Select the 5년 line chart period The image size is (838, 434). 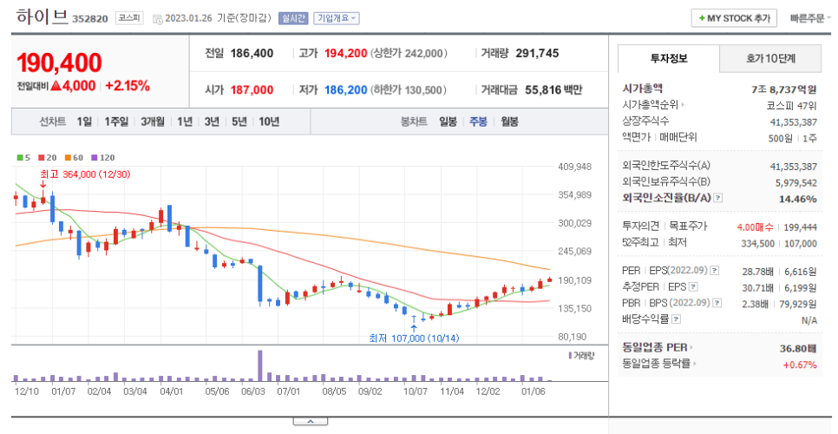[x=239, y=122]
